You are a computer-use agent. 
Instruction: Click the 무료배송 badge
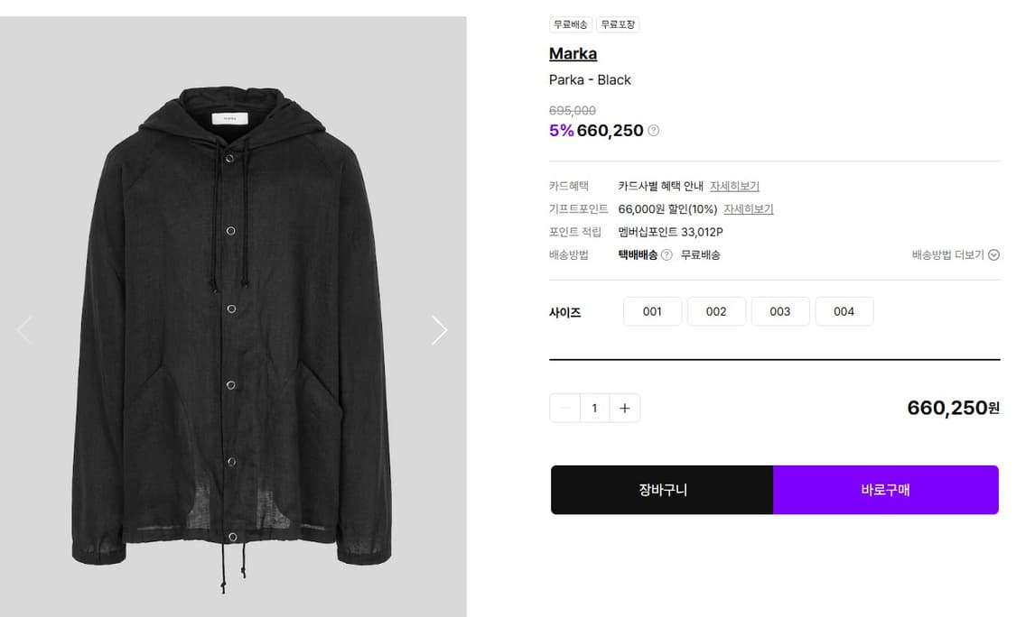(x=571, y=24)
